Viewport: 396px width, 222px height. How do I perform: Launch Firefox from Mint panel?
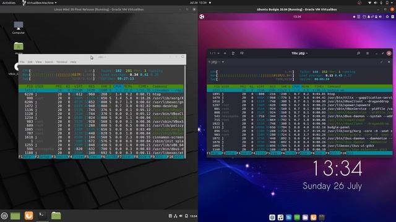(29, 216)
